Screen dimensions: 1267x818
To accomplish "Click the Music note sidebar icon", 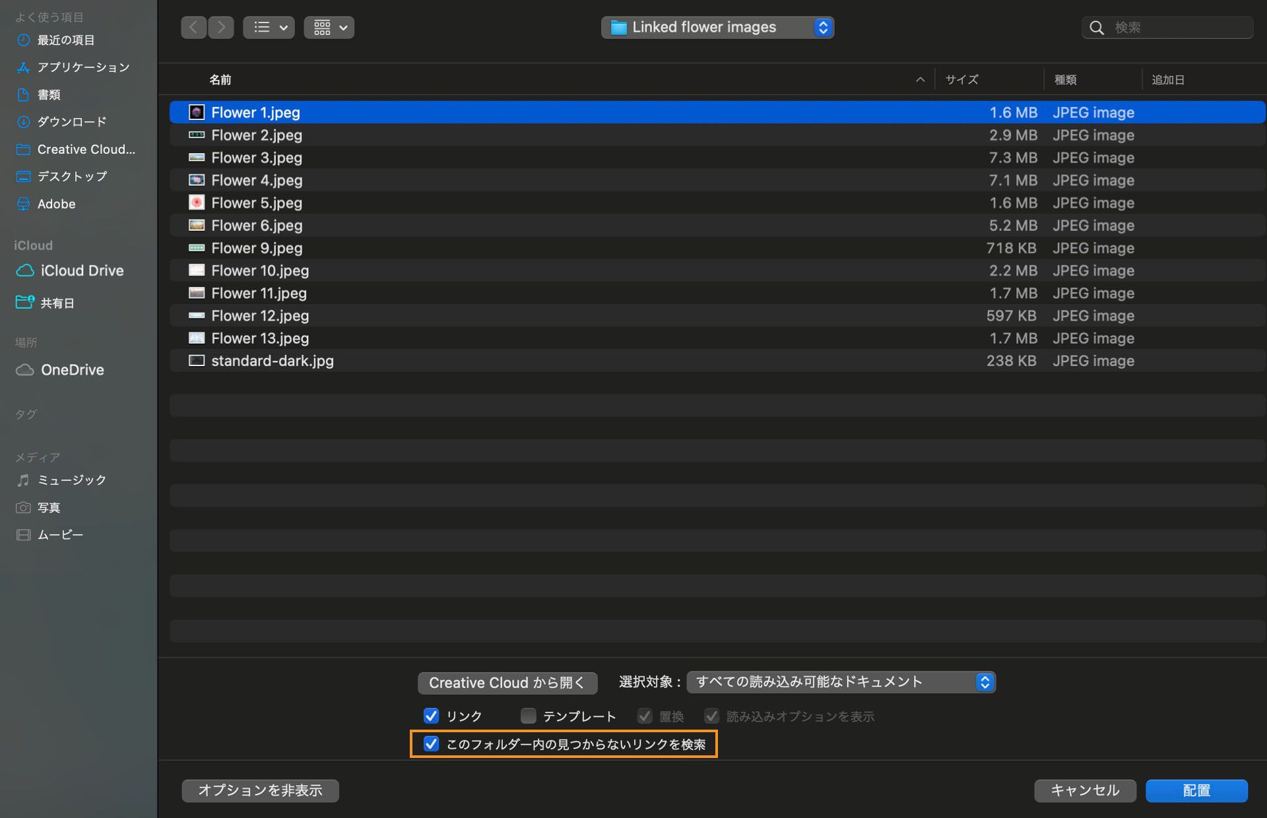I will [x=23, y=480].
